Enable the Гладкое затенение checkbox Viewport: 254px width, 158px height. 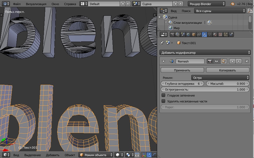click(163, 95)
